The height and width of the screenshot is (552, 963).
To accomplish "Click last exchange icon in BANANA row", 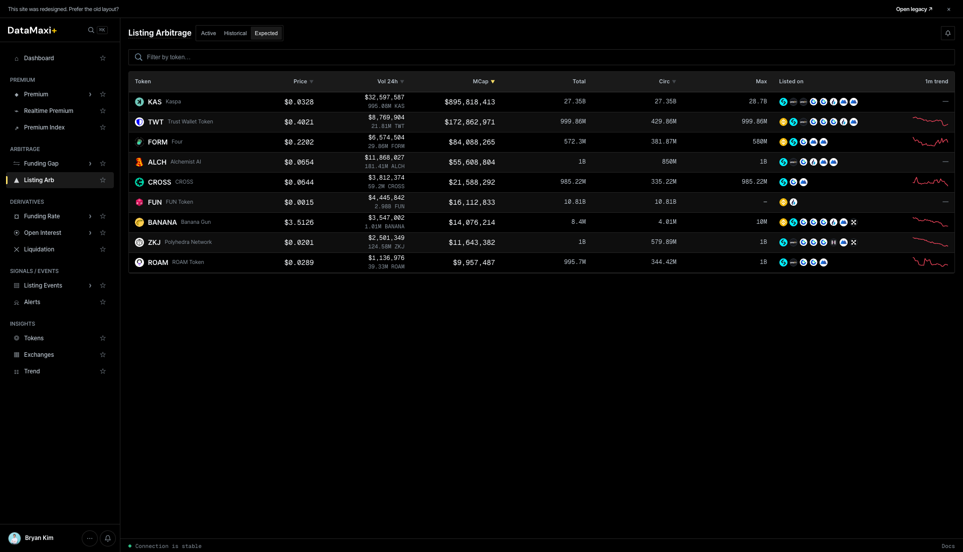I will [x=854, y=222].
